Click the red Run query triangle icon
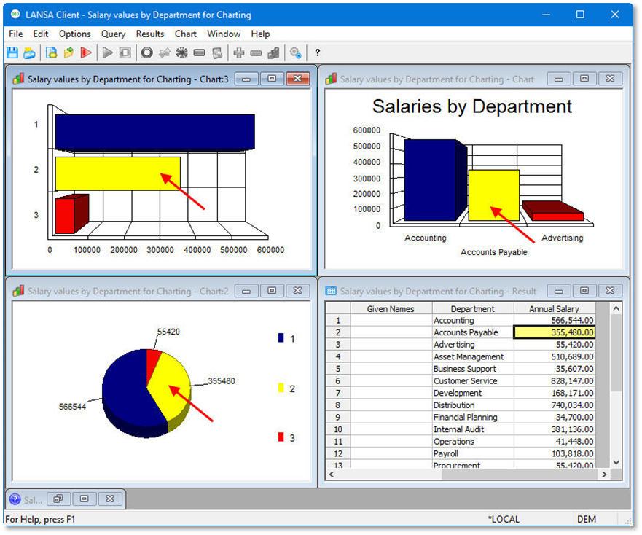 [x=86, y=52]
